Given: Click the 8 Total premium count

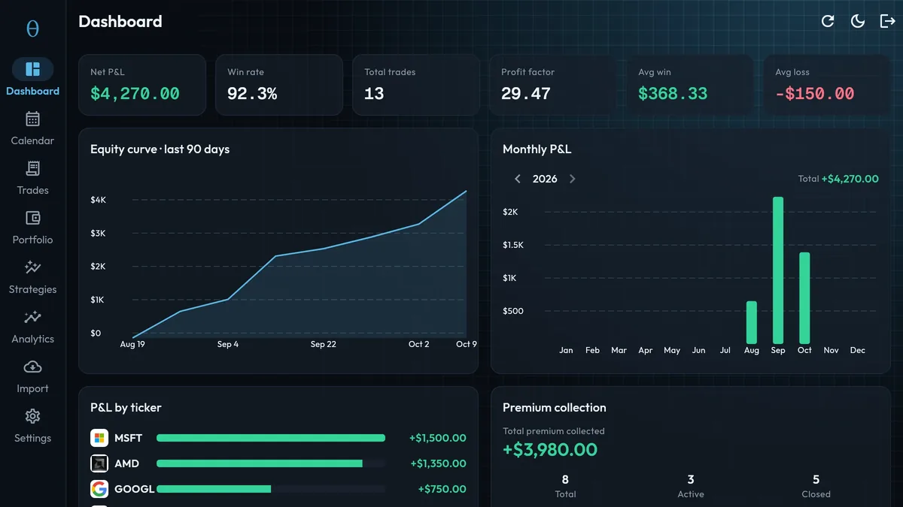Looking at the screenshot, I should pos(565,479).
